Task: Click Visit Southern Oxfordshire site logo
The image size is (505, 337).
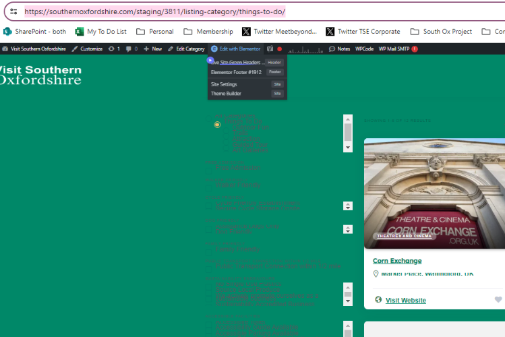Action: pyautogui.click(x=40, y=75)
